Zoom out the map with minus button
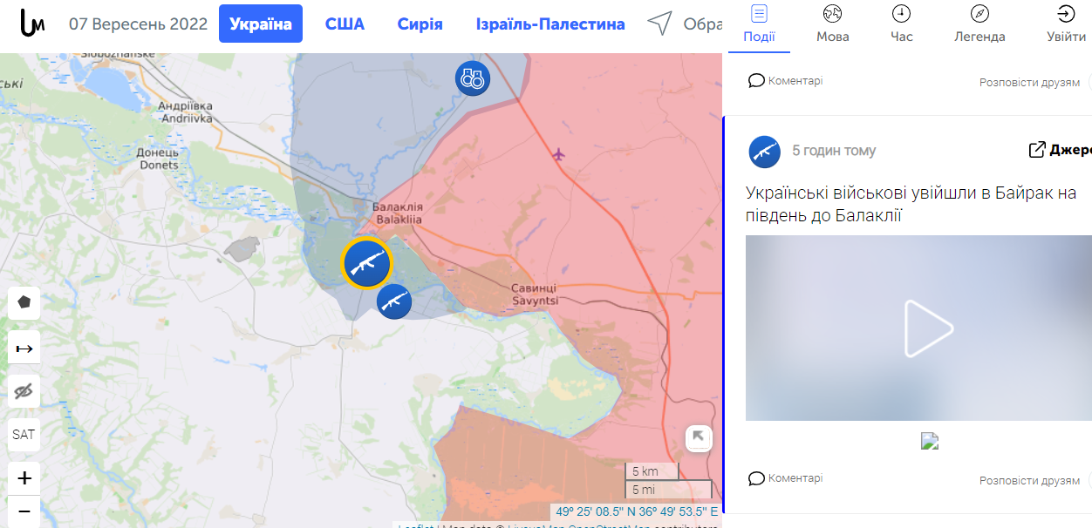Screen dimensions: 1092x528 pos(24,511)
